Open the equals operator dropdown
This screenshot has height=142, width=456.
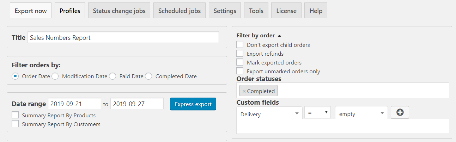(317, 113)
